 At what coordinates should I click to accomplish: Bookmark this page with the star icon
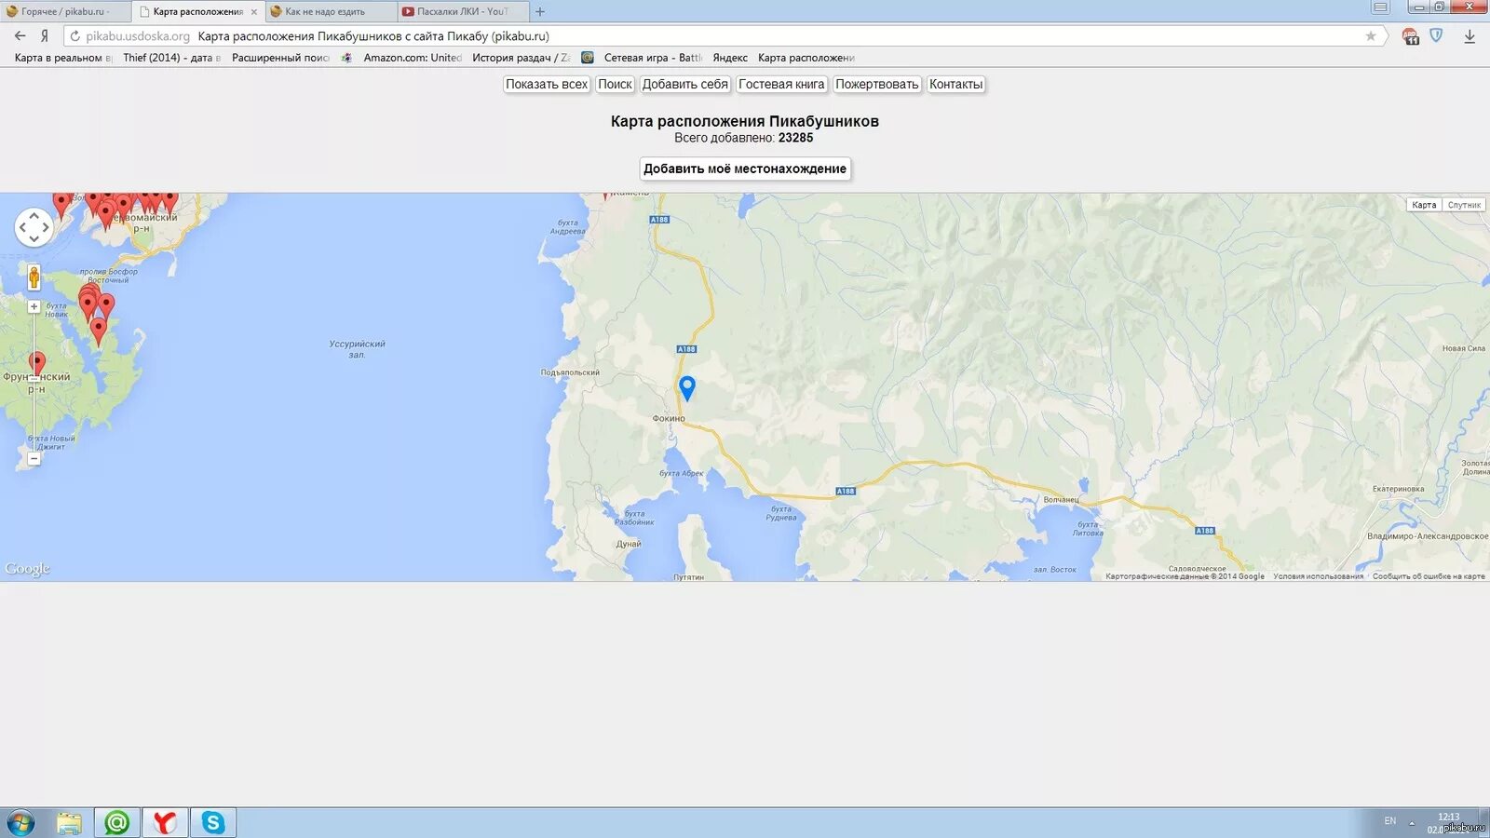1371,36
